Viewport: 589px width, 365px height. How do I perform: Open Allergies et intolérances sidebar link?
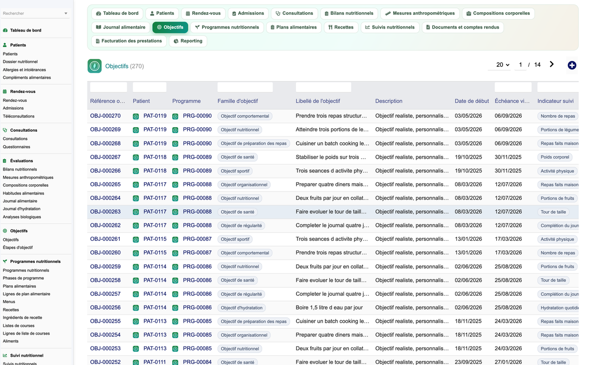click(25, 70)
